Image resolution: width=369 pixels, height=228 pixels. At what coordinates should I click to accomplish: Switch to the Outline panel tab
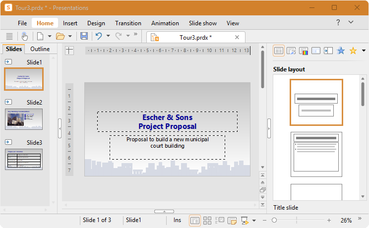pyautogui.click(x=40, y=49)
